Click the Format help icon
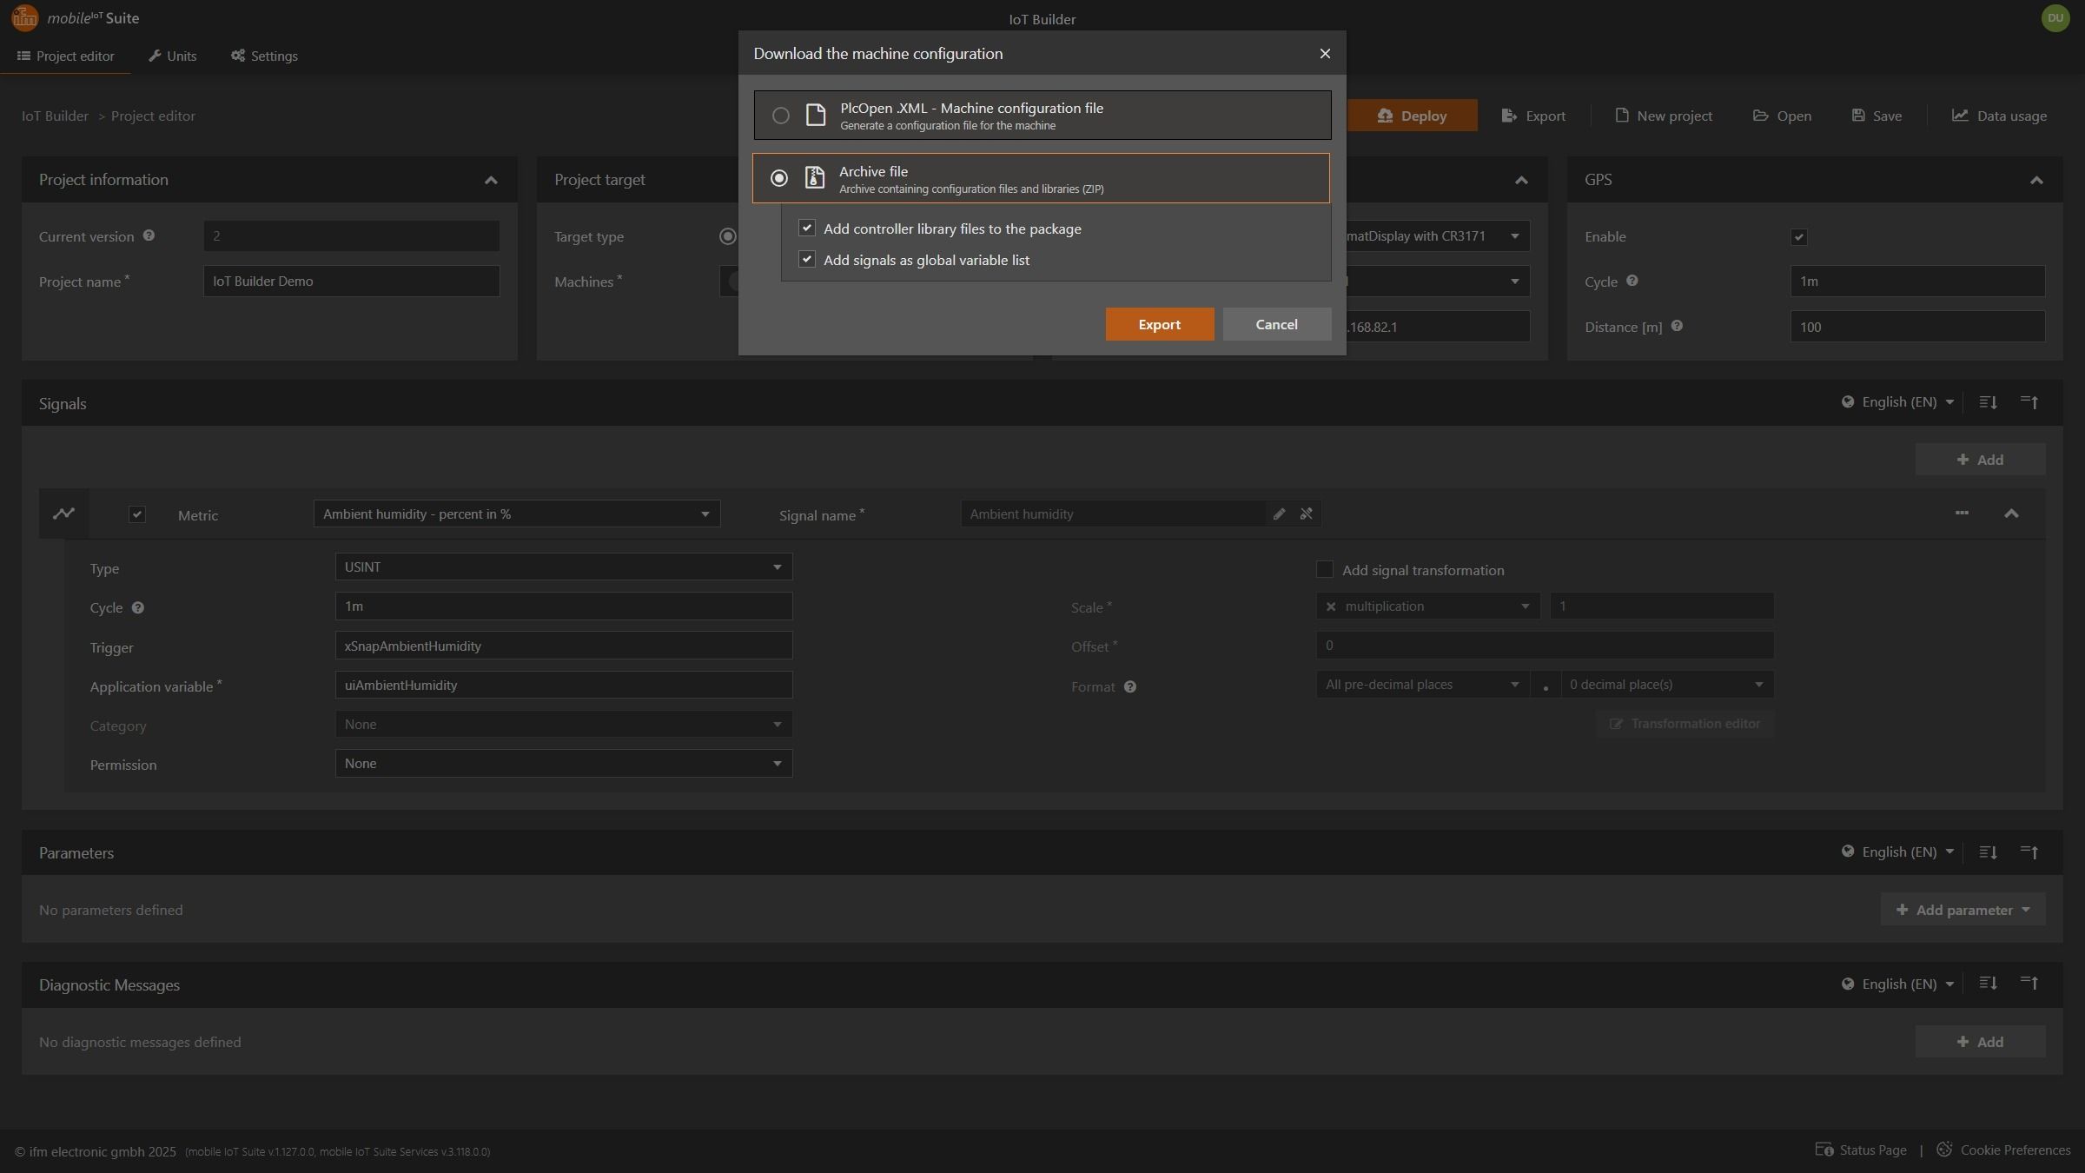Image resolution: width=2085 pixels, height=1173 pixels. 1130,686
